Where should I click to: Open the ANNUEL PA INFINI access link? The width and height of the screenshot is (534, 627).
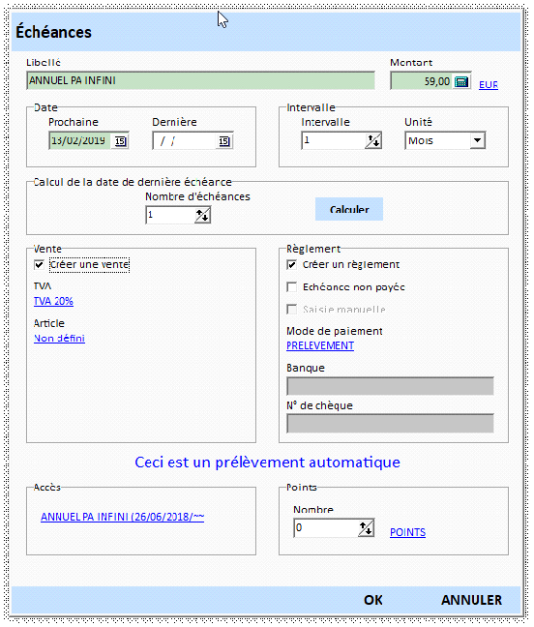122,517
